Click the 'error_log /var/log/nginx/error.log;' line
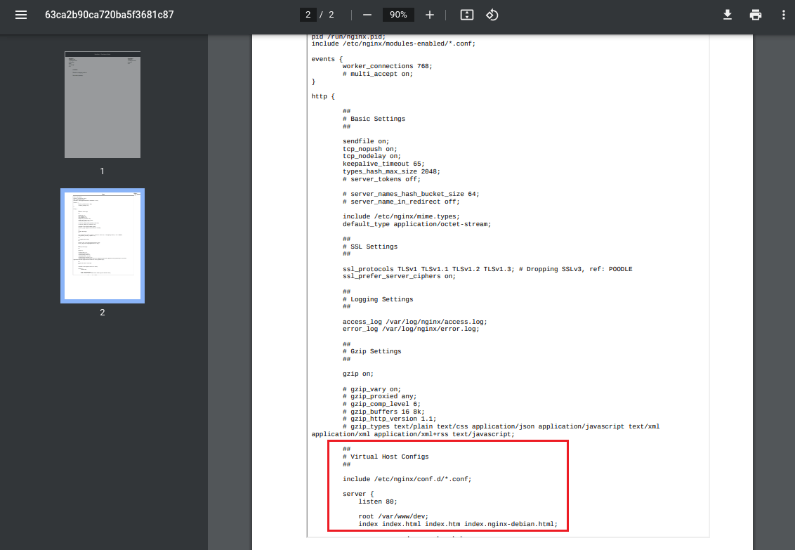795x550 pixels. [x=411, y=329]
